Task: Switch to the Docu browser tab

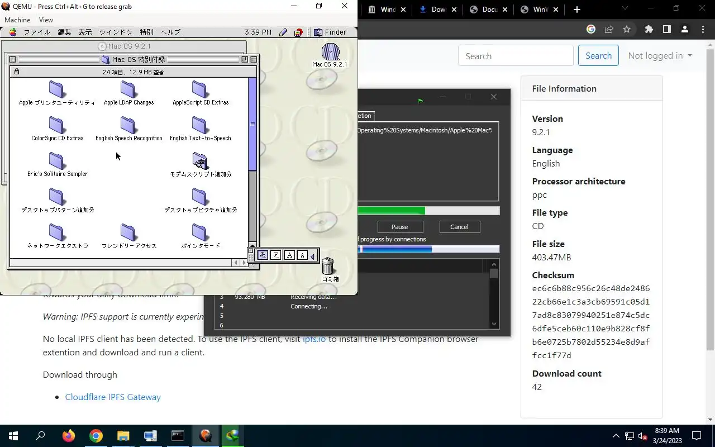Action: 488,9
